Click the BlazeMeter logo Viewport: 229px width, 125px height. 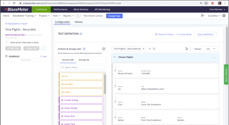[16, 9]
